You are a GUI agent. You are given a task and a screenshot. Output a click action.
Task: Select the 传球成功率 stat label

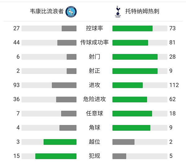click(x=94, y=42)
